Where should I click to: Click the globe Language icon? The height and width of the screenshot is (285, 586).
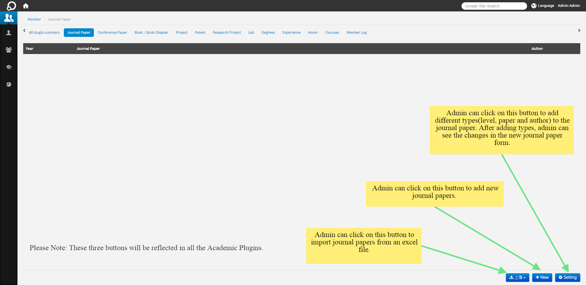click(534, 6)
